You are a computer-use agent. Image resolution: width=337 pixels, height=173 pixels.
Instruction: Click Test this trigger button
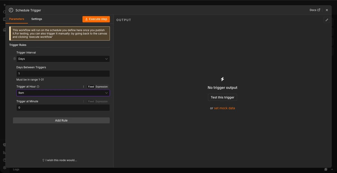222,97
